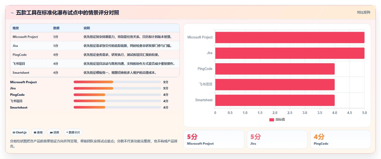
Task: Click the lightning icon beside the page title
Action: coord(12,13)
